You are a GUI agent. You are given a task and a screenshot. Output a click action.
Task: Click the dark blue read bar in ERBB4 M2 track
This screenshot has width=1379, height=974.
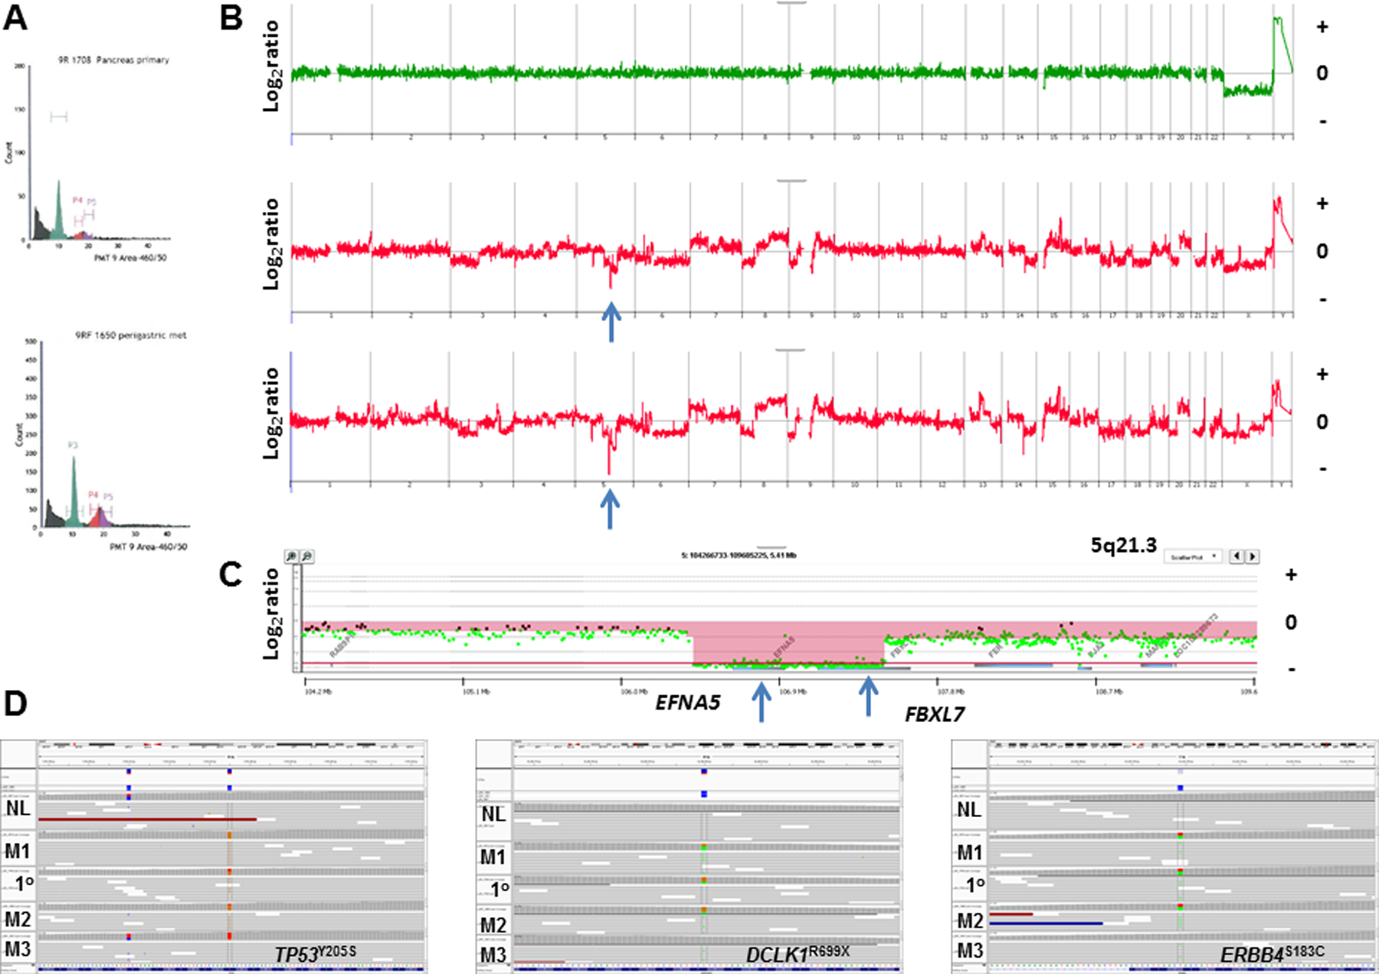1046,923
